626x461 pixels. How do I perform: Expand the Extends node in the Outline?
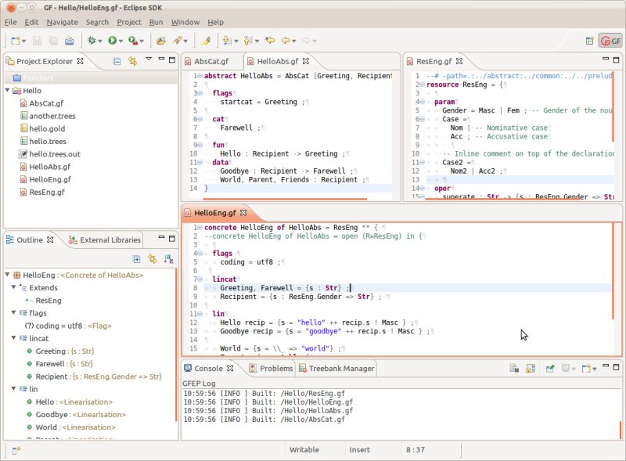[12, 288]
